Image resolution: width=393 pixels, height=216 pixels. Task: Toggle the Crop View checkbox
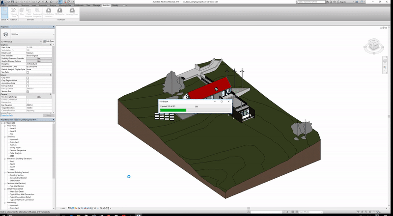(x=28, y=78)
